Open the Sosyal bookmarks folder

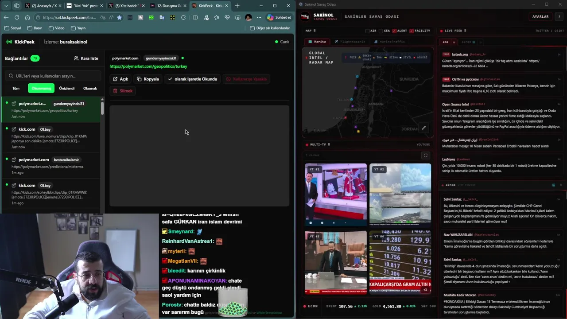coord(13,28)
